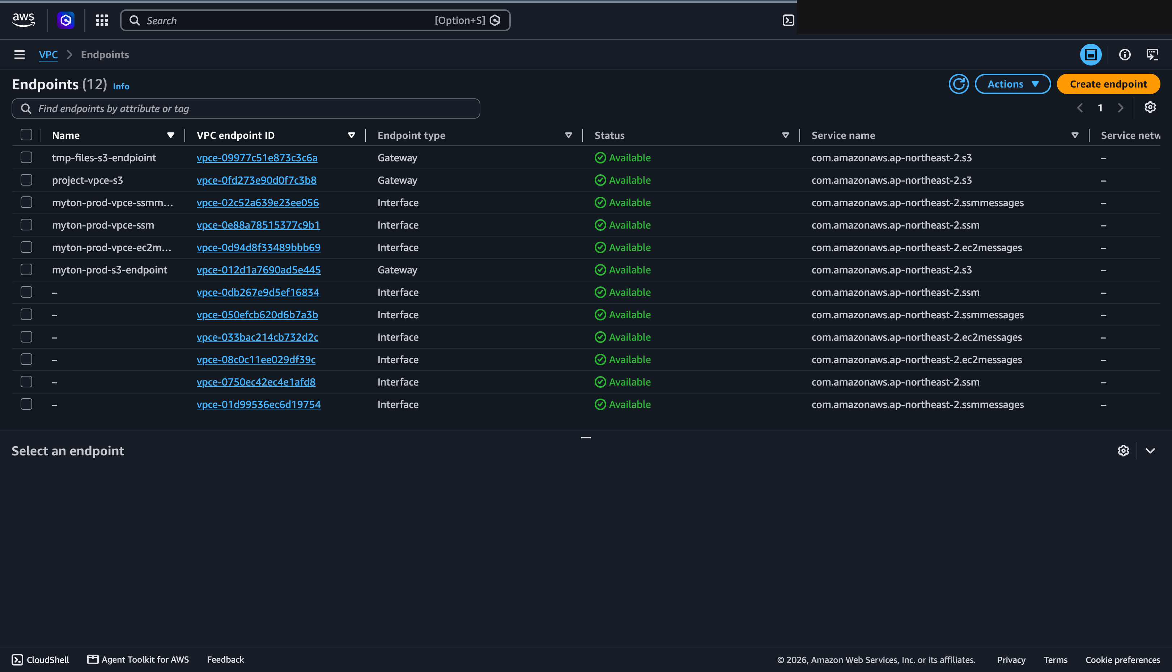The width and height of the screenshot is (1172, 672).
Task: Open endpoint vpce-0fd273e90d0f7c3b8 link
Action: tap(256, 180)
